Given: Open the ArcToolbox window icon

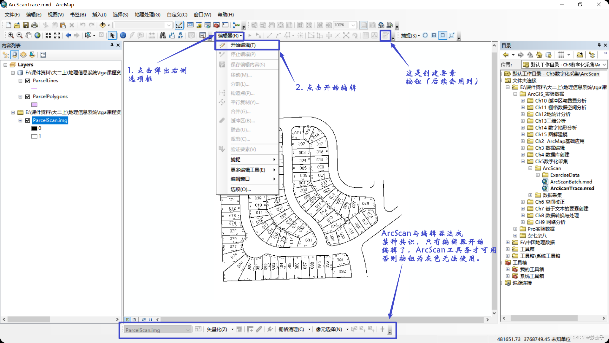Looking at the screenshot, I should coord(217,25).
